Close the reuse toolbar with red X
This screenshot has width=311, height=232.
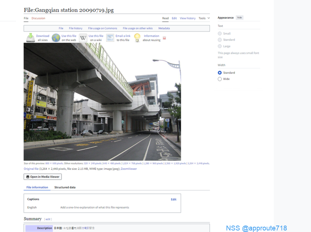coord(164,38)
